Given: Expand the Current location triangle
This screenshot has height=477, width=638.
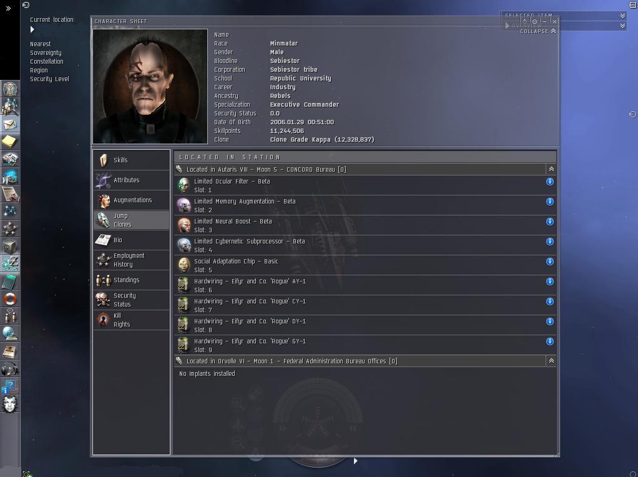Looking at the screenshot, I should pos(32,29).
